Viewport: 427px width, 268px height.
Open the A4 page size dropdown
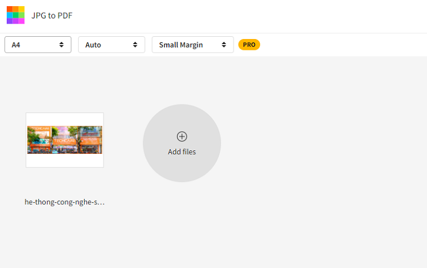(38, 45)
